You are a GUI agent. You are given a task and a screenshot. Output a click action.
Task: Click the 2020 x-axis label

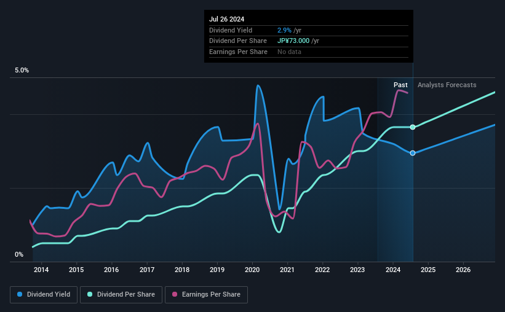(x=252, y=270)
